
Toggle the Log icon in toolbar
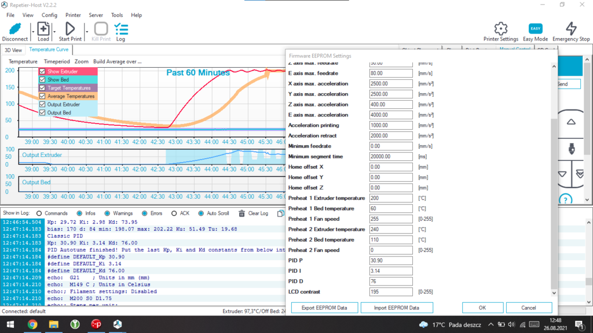pyautogui.click(x=120, y=29)
